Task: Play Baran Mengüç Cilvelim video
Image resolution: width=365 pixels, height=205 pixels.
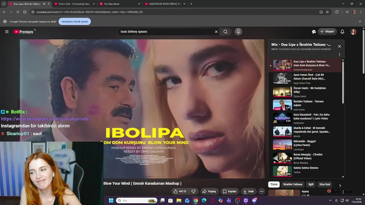Action: [x=305, y=158]
